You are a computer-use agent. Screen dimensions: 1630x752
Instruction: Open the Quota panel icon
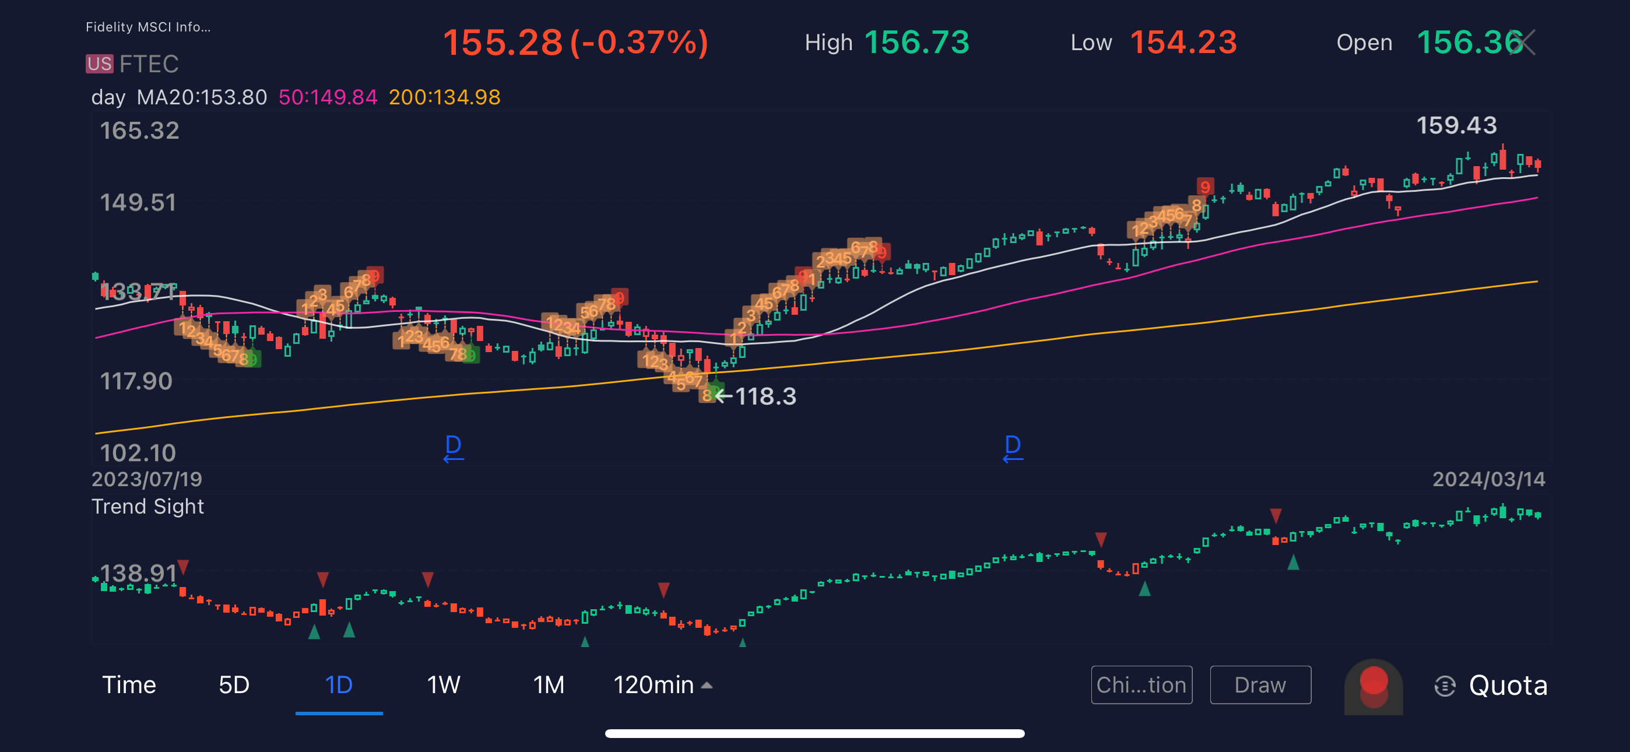point(1445,686)
